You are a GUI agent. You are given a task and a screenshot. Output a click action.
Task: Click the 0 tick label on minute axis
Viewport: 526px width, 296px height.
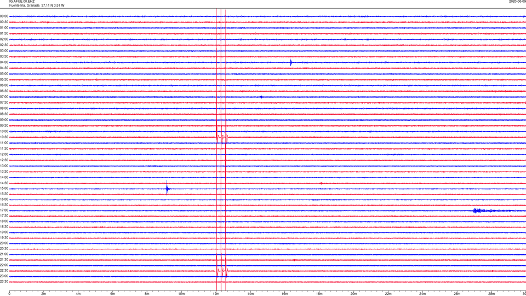tap(9, 294)
